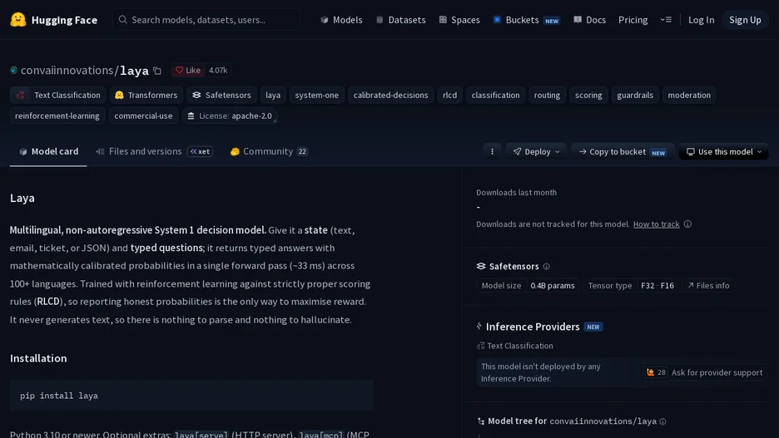Open the three-dot more options button

[x=493, y=152]
